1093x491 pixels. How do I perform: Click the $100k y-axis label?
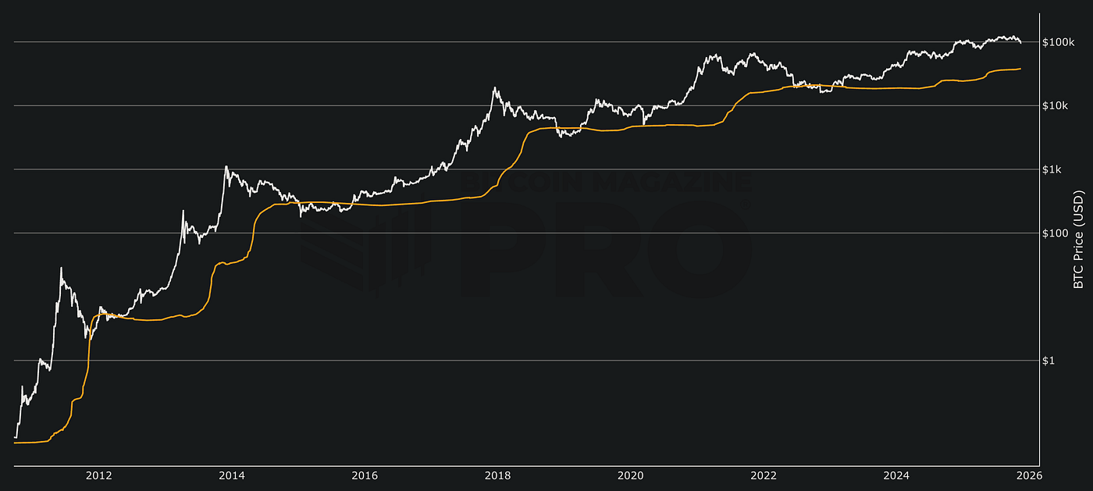[1057, 42]
